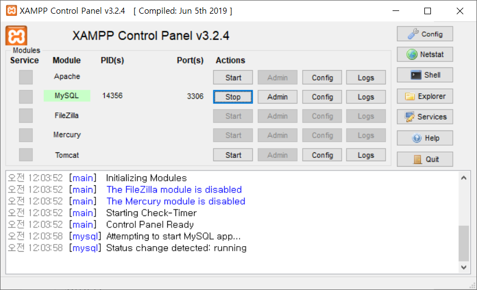
Task: Stop the MySQL module
Action: coord(233,97)
